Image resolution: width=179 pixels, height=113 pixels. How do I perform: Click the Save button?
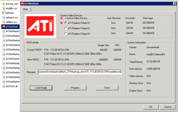pos(107,88)
